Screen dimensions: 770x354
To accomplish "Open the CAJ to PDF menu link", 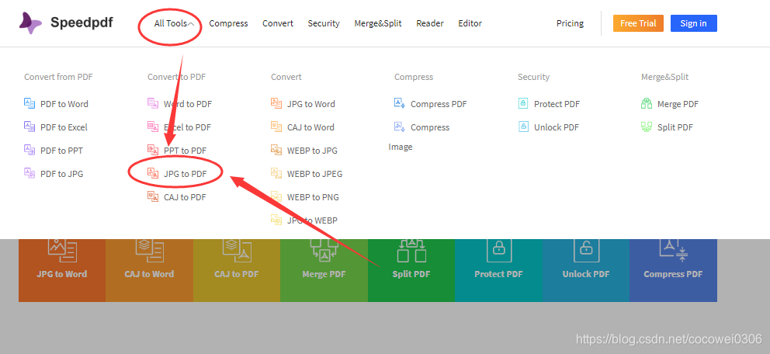I will 185,197.
